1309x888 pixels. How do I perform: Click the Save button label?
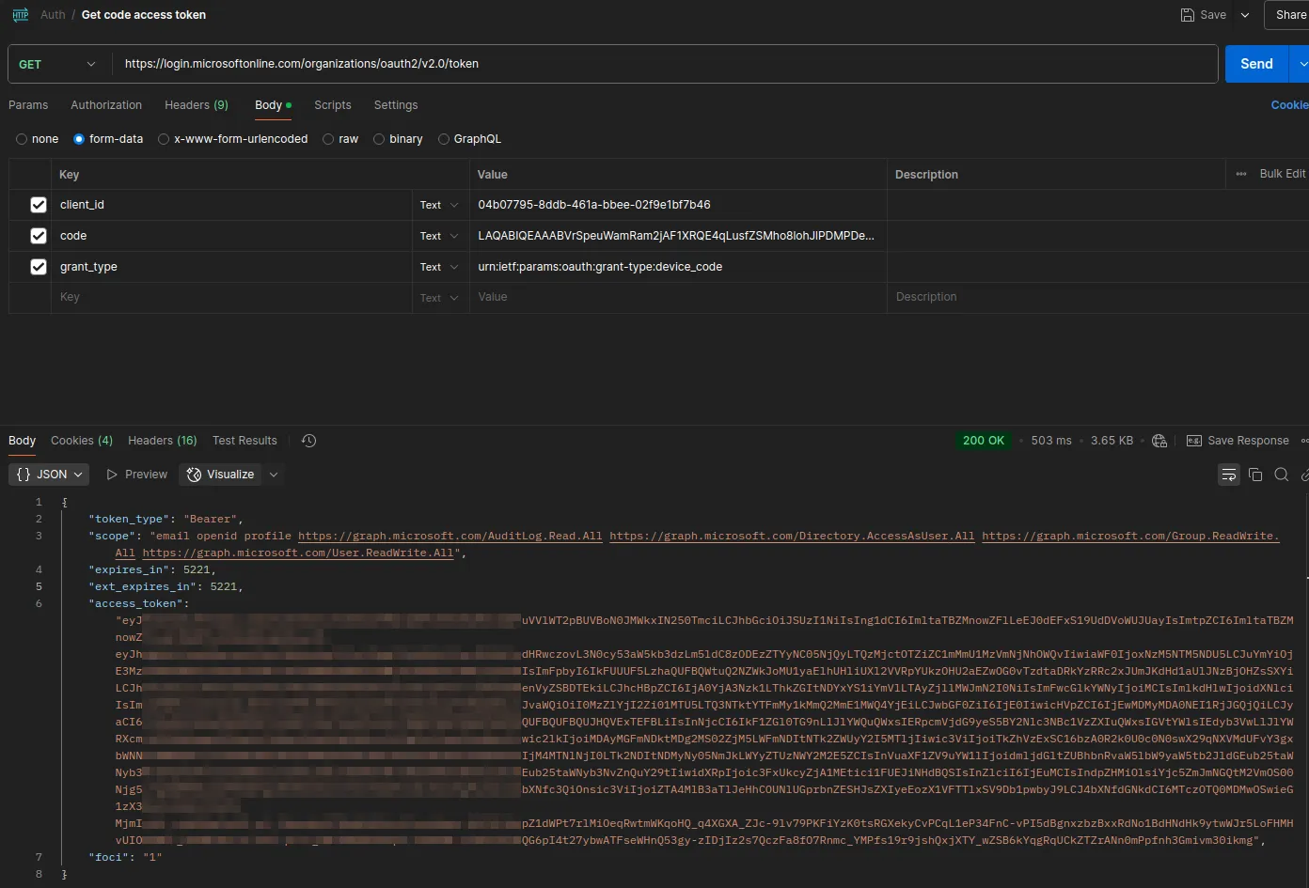(1213, 15)
